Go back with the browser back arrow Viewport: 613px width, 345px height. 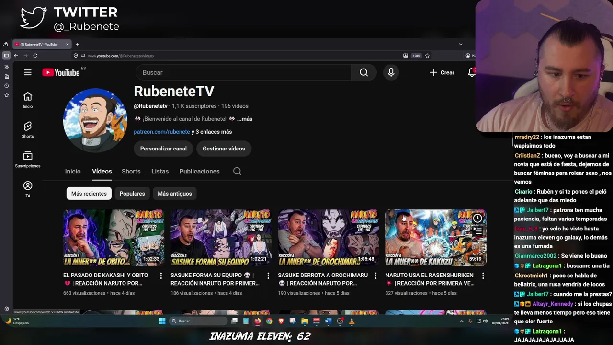[16, 56]
